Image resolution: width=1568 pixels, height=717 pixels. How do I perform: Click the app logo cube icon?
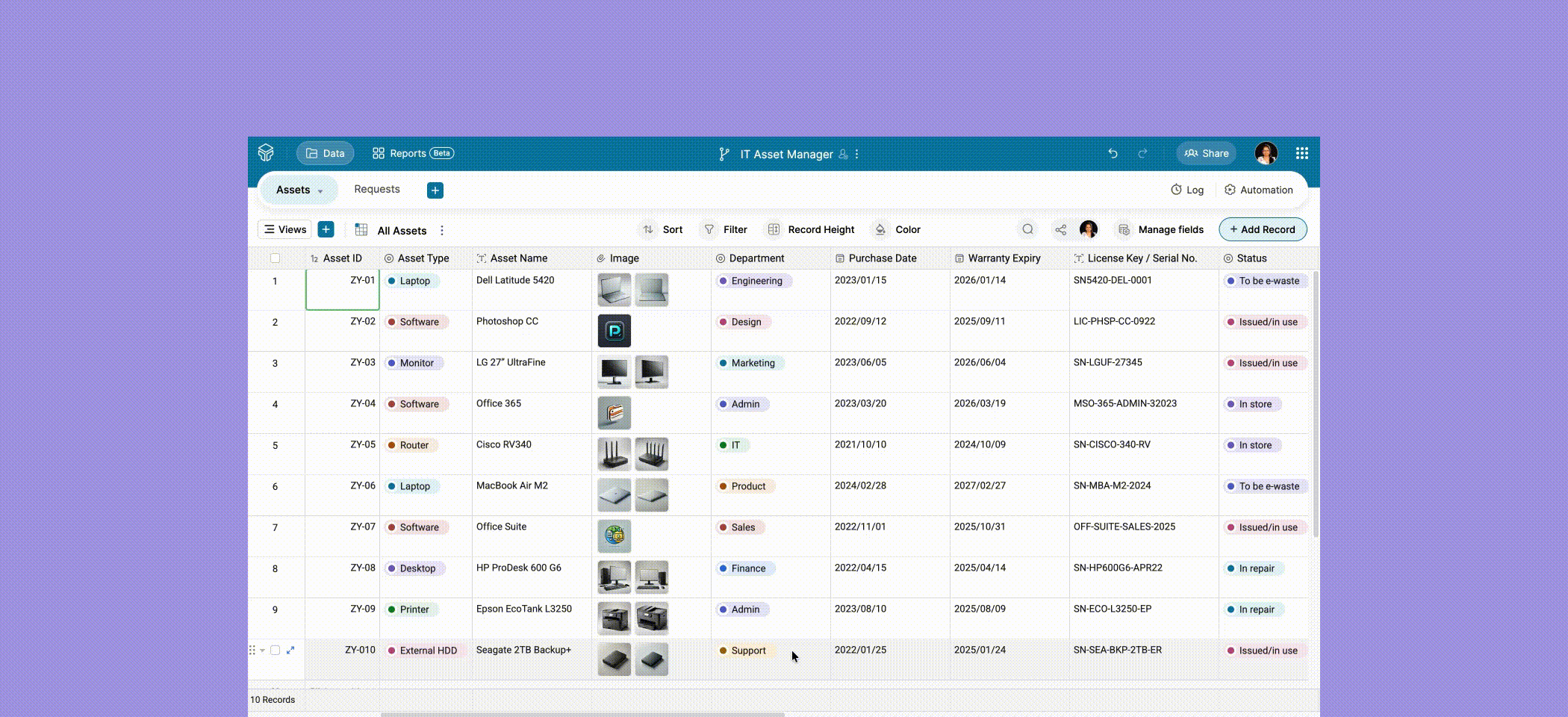(267, 153)
